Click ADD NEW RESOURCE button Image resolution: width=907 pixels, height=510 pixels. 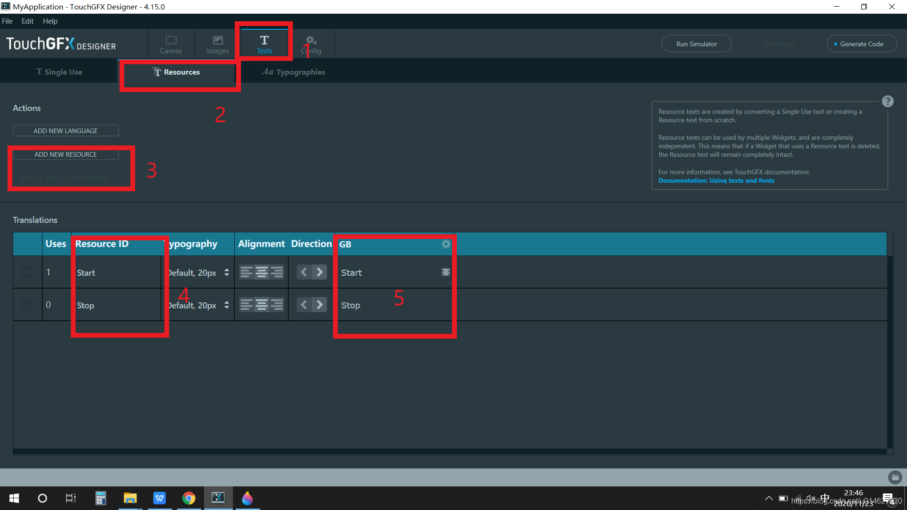tap(66, 154)
